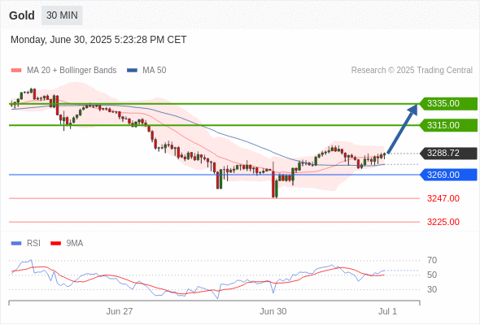Click the 30 MIN timeframe badge
This screenshot has width=480, height=325.
point(62,15)
